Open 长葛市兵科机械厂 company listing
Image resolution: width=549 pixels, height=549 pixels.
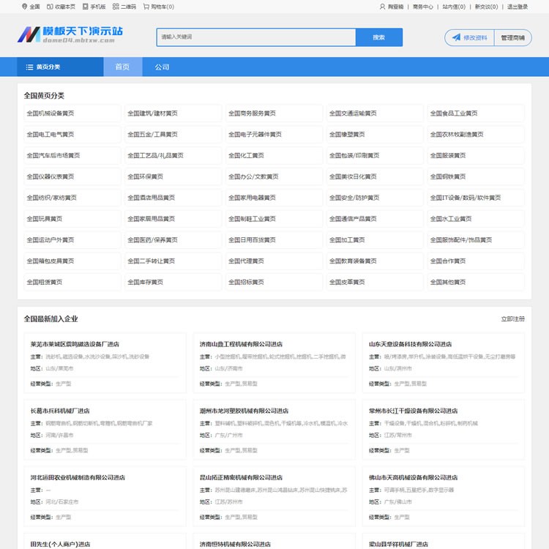60,411
